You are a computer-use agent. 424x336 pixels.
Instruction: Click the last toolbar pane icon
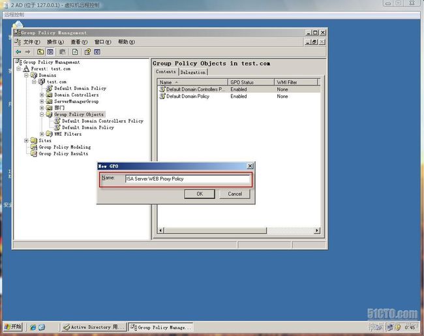tap(97, 52)
